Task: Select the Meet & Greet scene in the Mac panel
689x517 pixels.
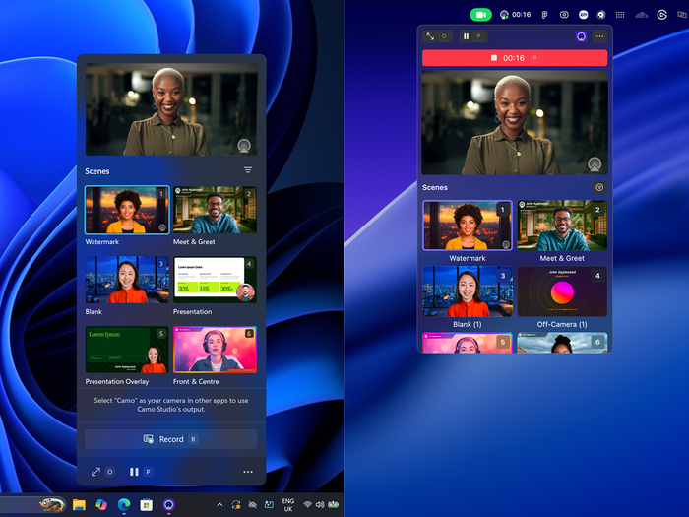Action: (x=562, y=226)
